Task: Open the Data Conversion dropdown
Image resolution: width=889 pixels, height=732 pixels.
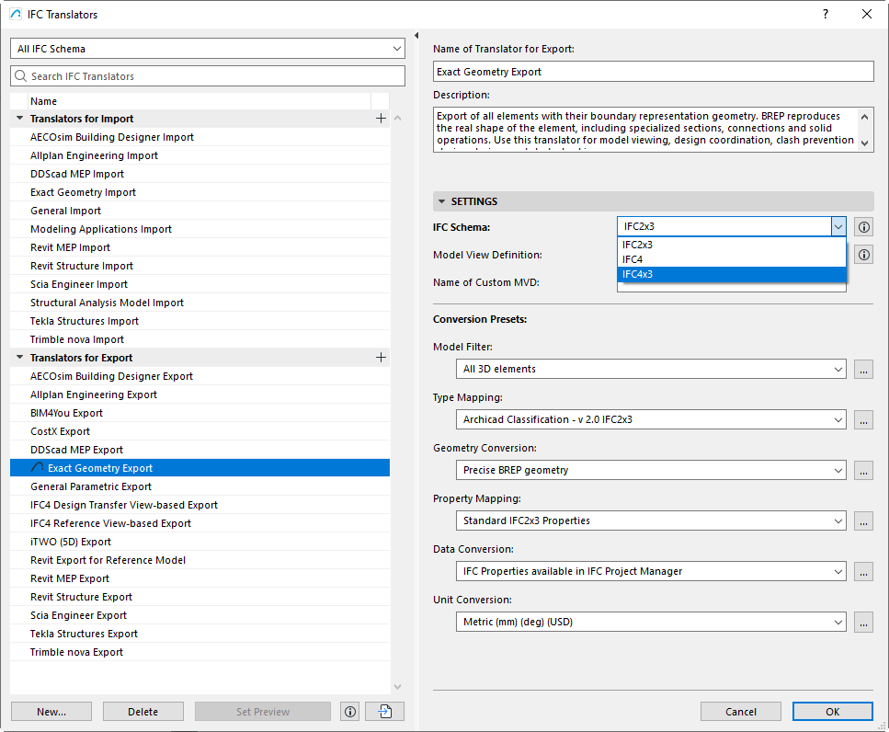Action: click(651, 571)
